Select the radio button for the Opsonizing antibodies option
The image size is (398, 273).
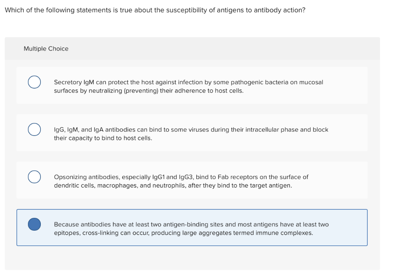click(x=34, y=177)
